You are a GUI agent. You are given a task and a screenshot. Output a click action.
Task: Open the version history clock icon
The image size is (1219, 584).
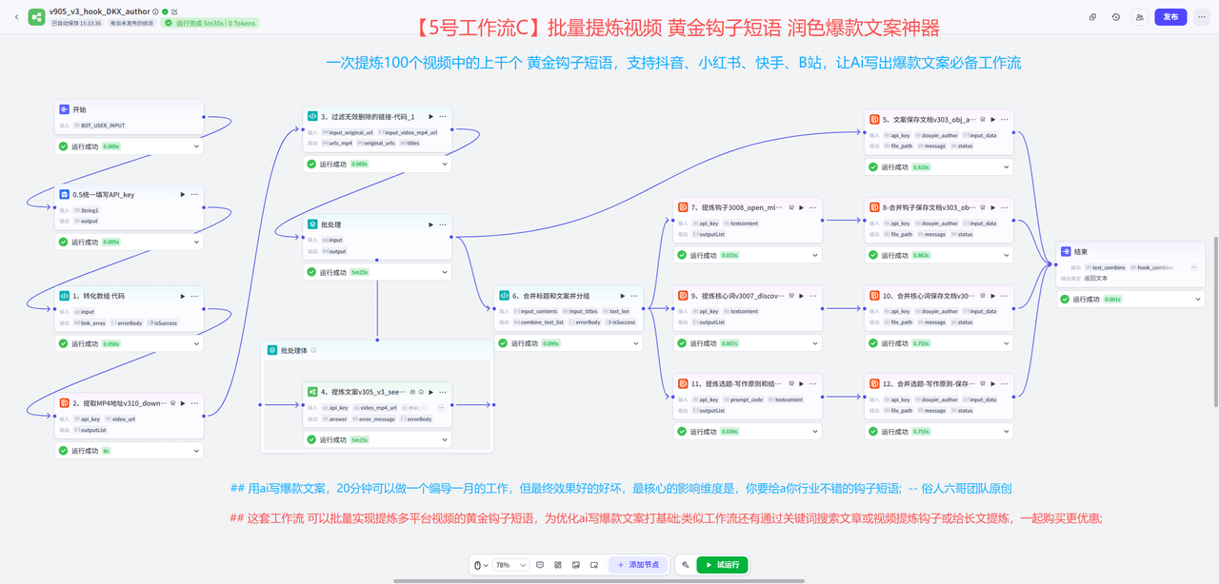[x=1115, y=16]
